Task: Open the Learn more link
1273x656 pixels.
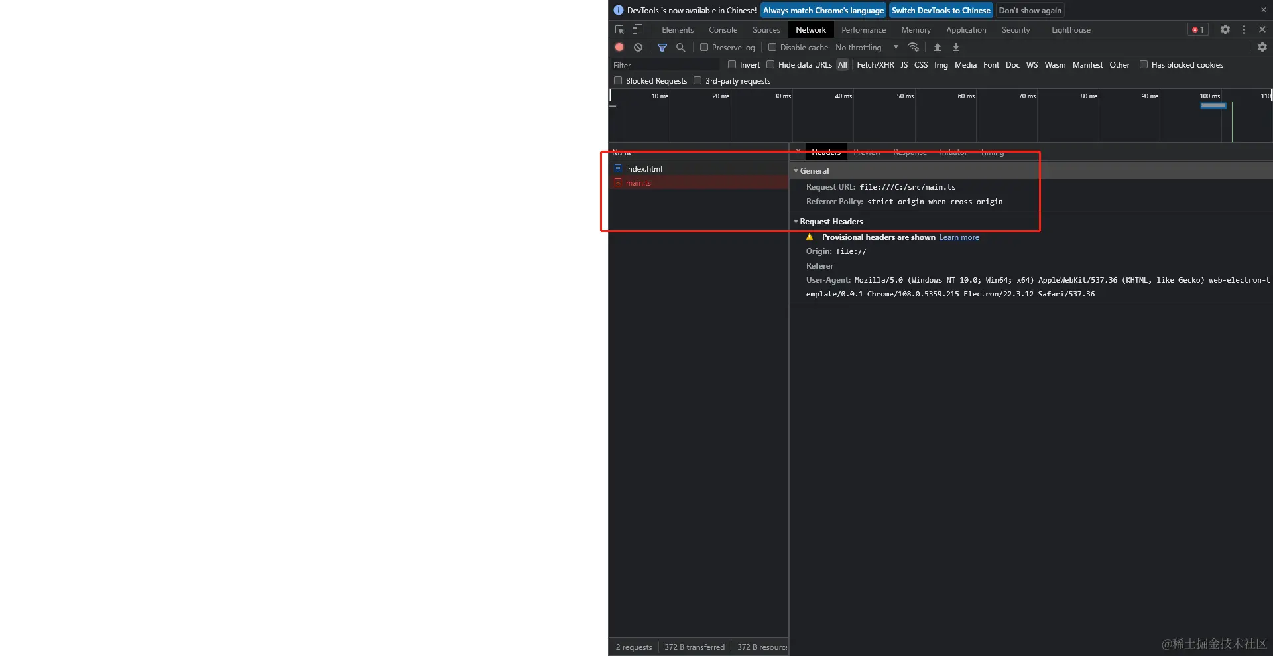Action: pos(959,237)
